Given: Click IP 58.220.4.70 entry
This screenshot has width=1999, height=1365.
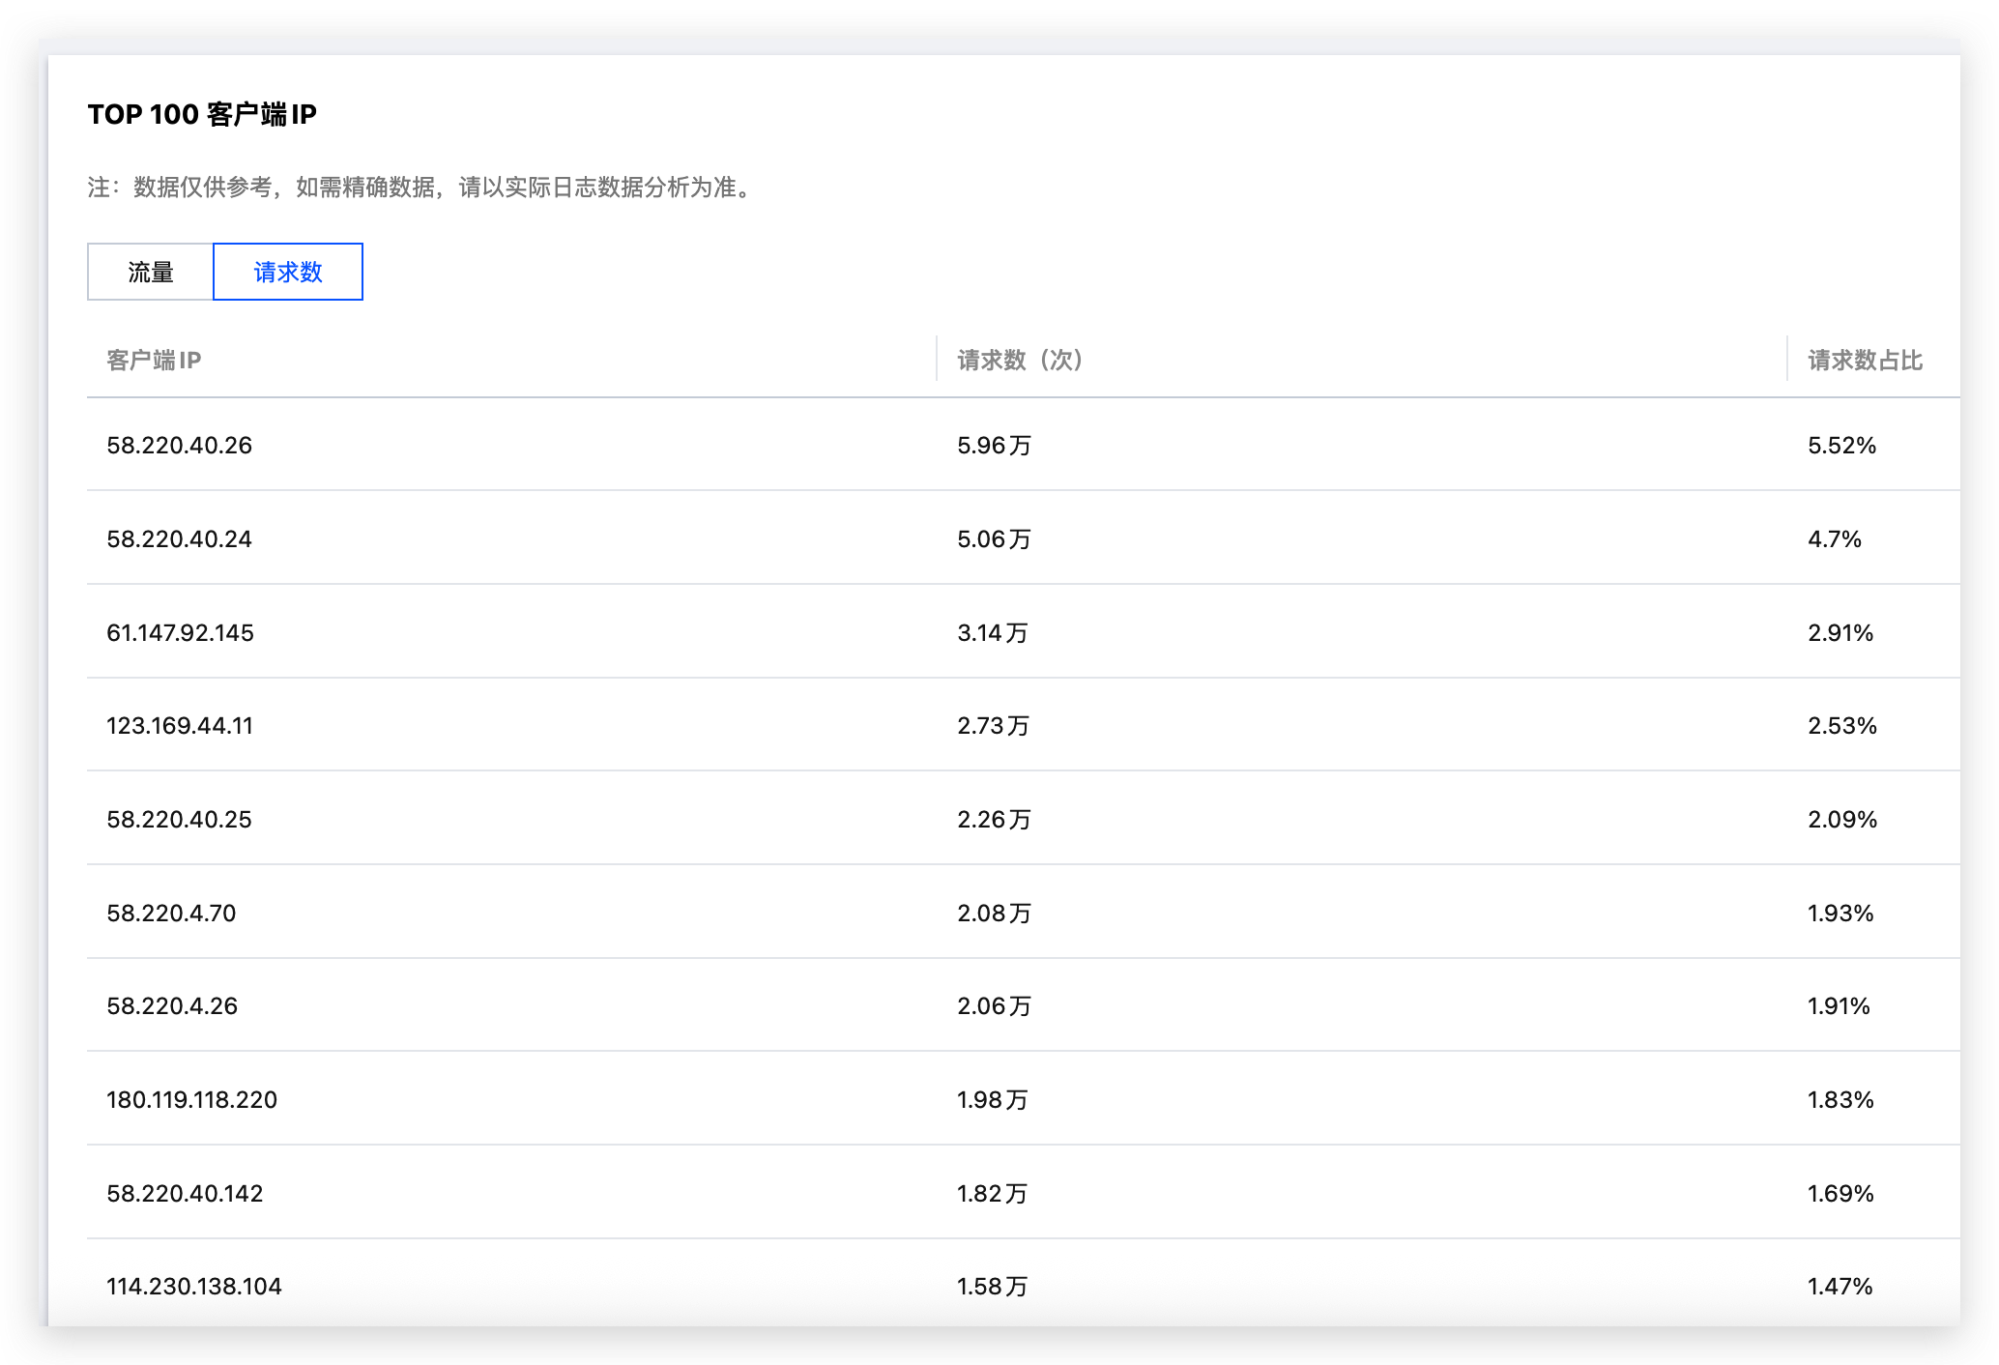Looking at the screenshot, I should (x=171, y=914).
